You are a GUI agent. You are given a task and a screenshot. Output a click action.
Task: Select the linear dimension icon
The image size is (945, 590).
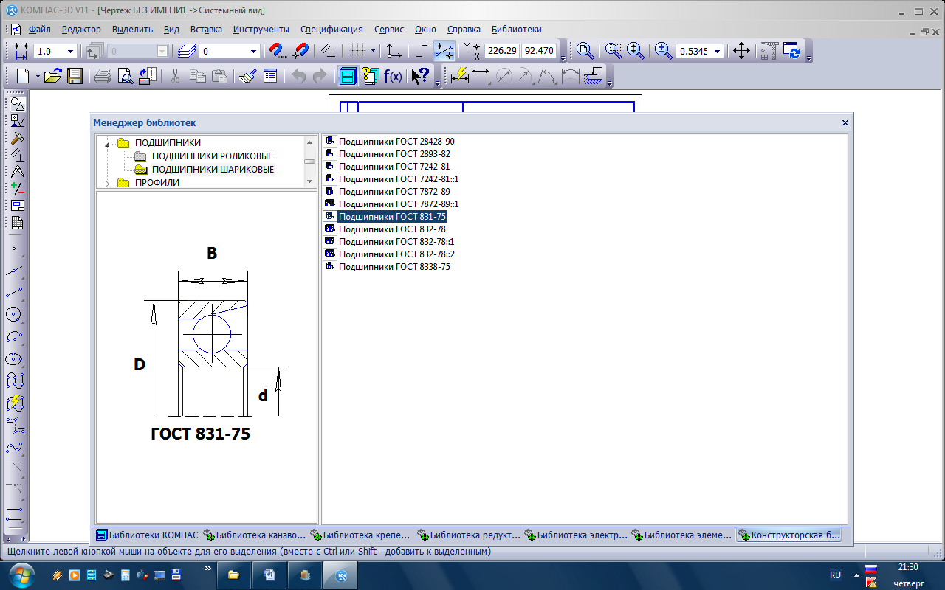[481, 76]
